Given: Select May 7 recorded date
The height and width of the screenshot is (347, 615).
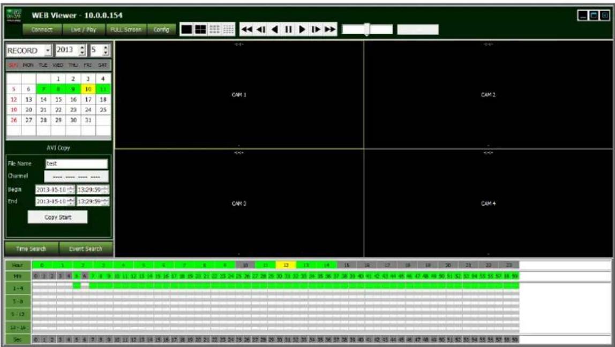Looking at the screenshot, I should pyautogui.click(x=43, y=89).
